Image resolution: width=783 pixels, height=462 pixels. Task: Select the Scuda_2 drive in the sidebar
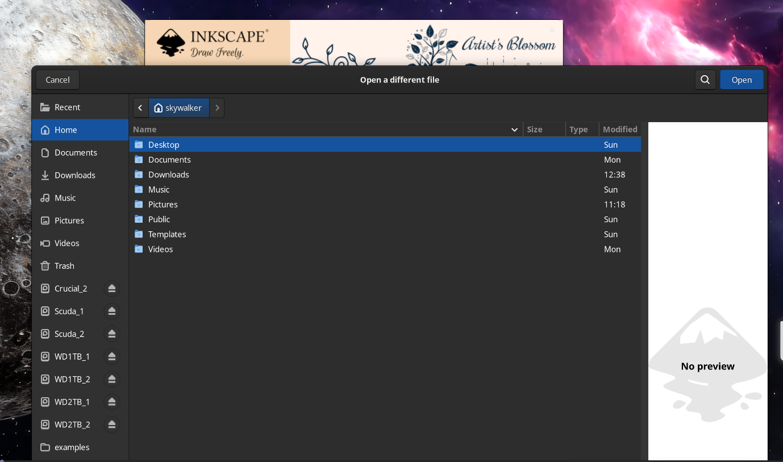tap(68, 334)
